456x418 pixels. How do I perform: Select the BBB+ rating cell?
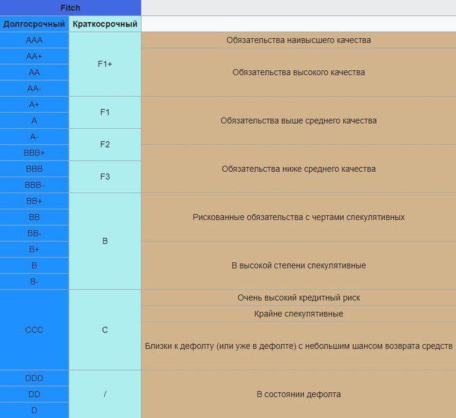(x=35, y=153)
